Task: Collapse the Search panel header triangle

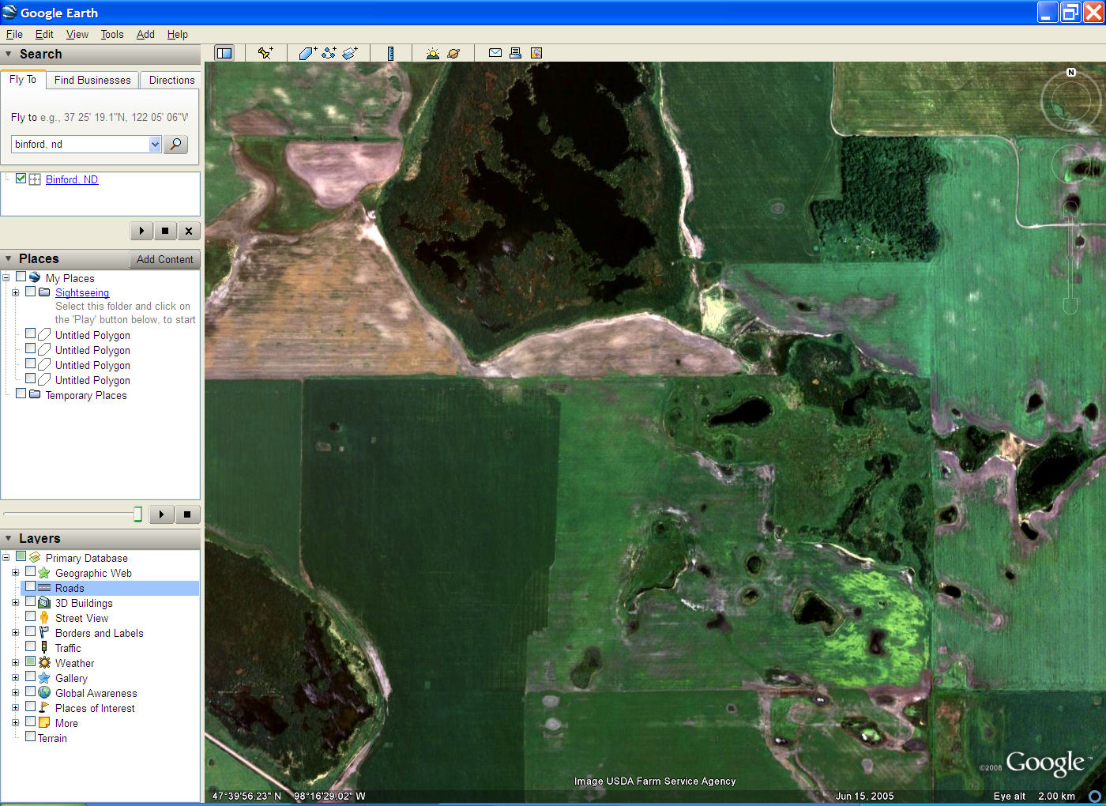Action: (x=9, y=55)
